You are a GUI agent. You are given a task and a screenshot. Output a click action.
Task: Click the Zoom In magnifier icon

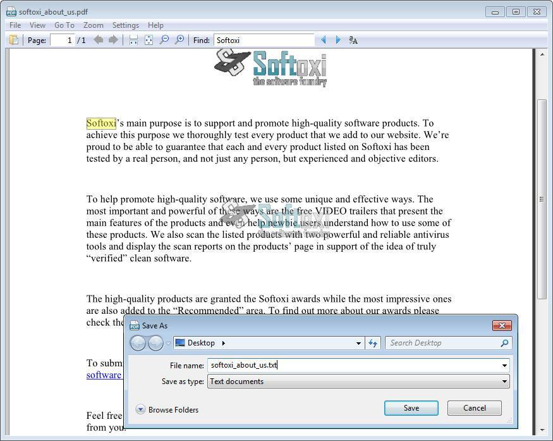click(179, 40)
